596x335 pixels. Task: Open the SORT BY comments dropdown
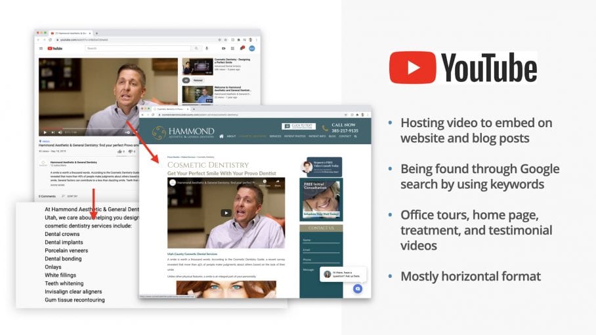coord(70,197)
